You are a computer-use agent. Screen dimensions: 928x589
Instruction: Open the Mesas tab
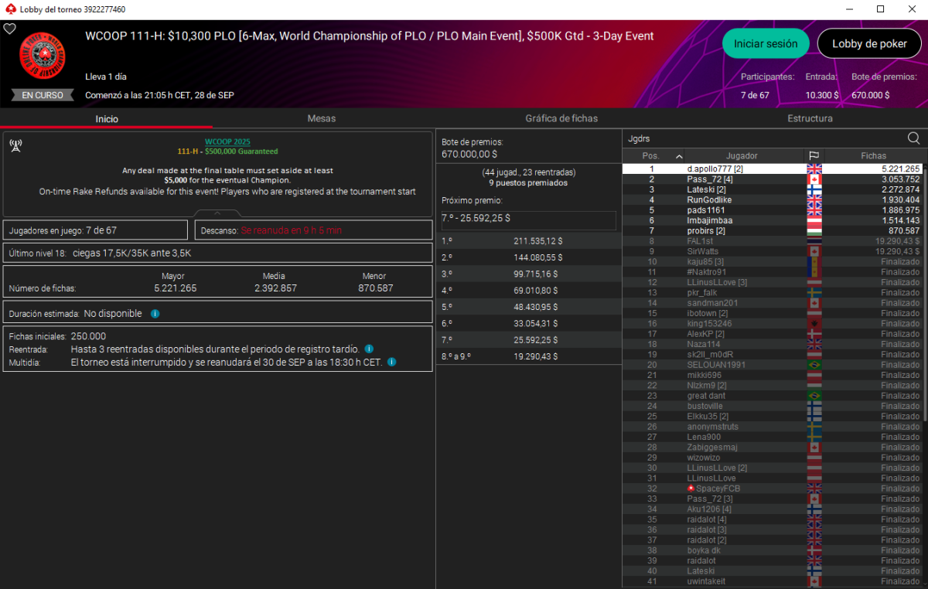tap(321, 118)
